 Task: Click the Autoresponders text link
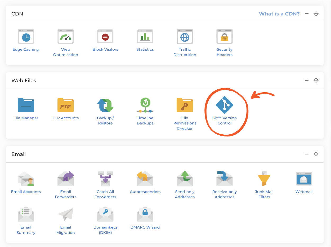pos(145,192)
